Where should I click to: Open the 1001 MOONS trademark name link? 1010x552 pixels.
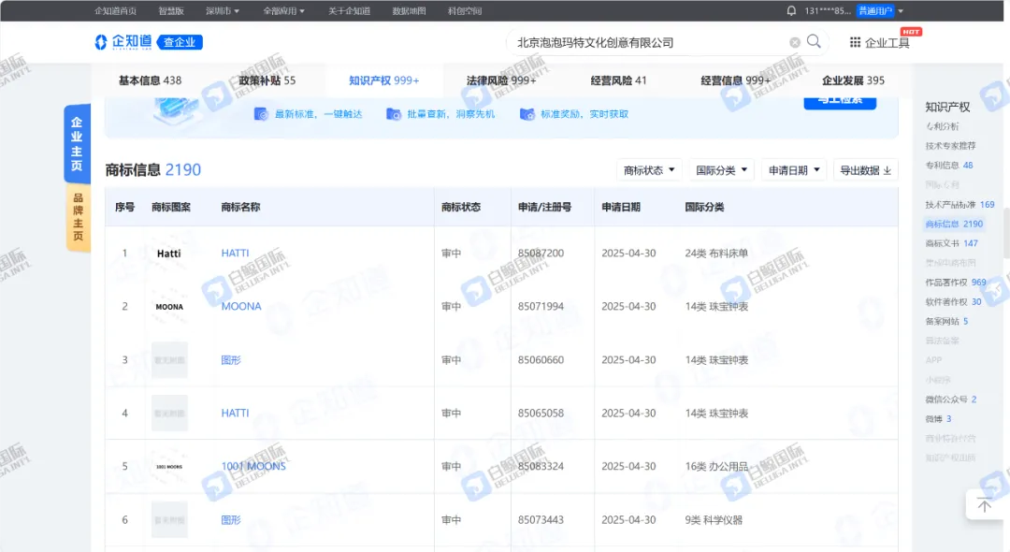pyautogui.click(x=253, y=466)
